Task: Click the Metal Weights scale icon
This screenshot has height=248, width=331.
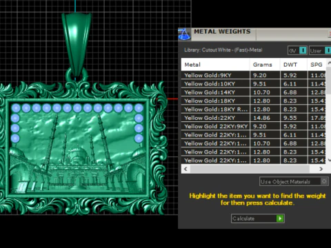Action: click(184, 34)
